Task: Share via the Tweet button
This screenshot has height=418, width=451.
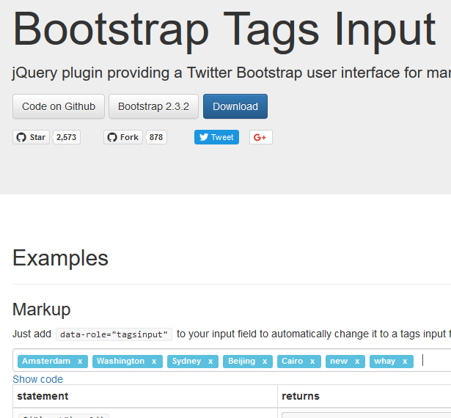Action: 216,137
